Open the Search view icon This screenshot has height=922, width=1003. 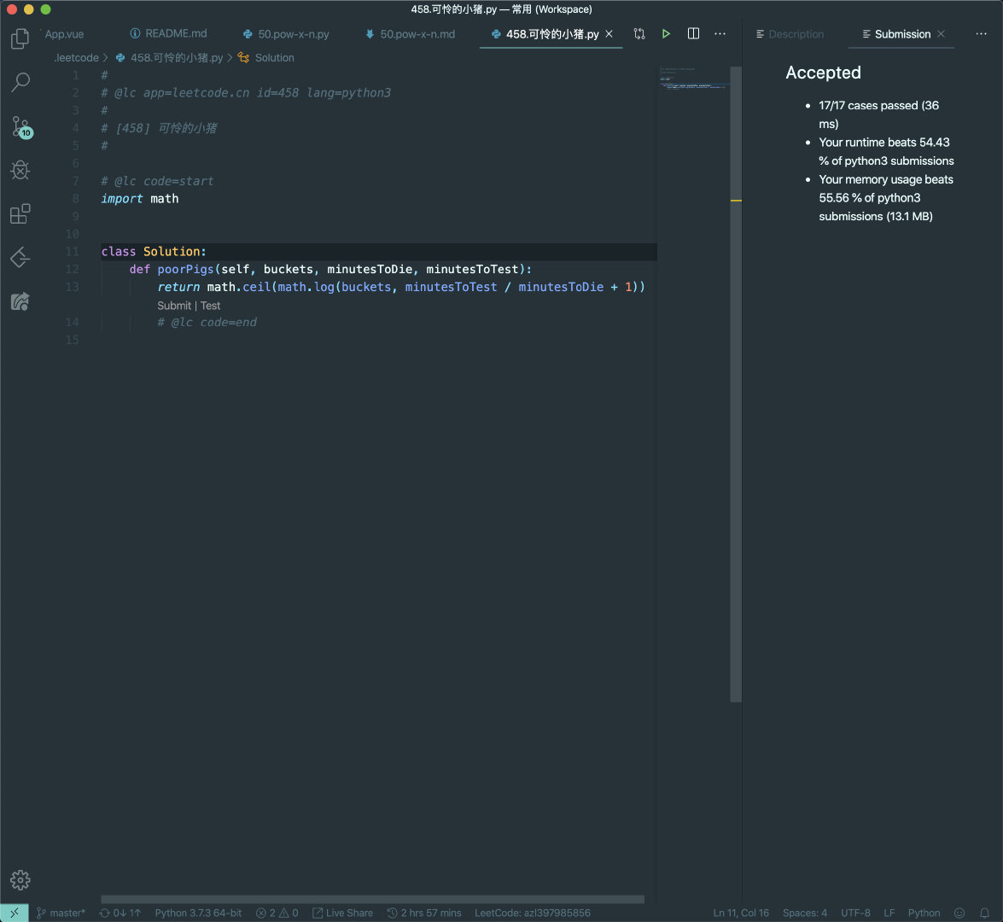[x=20, y=82]
